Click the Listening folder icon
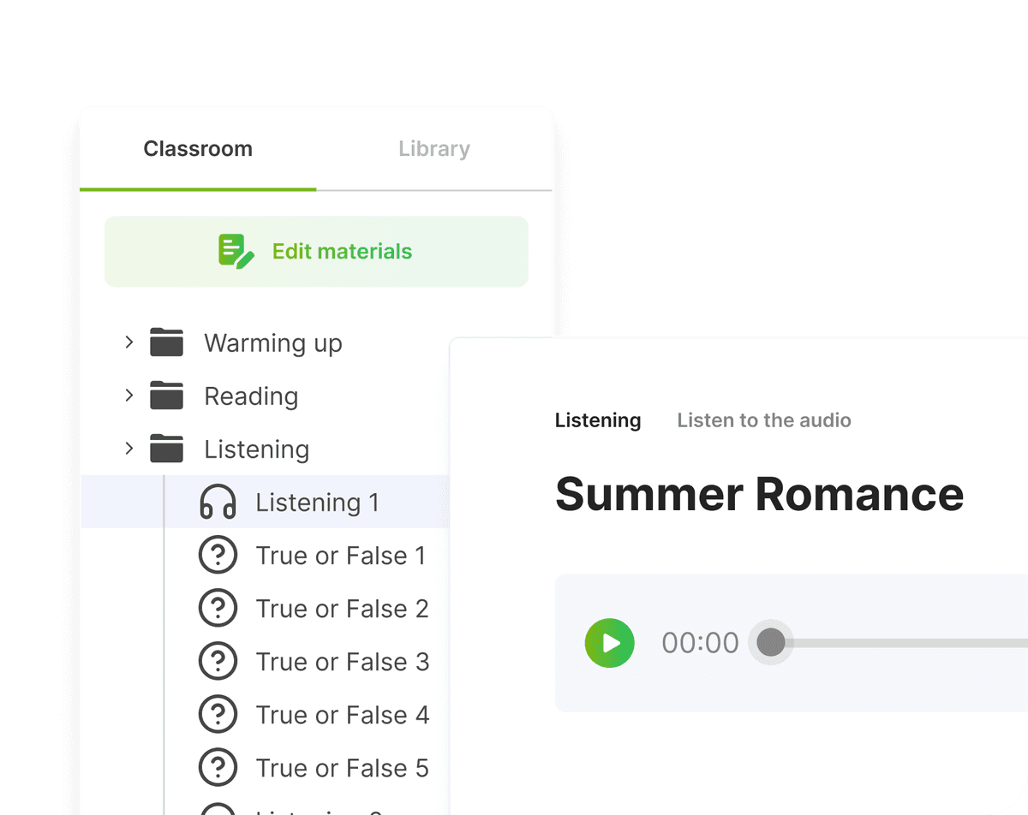This screenshot has width=1028, height=815. [167, 449]
